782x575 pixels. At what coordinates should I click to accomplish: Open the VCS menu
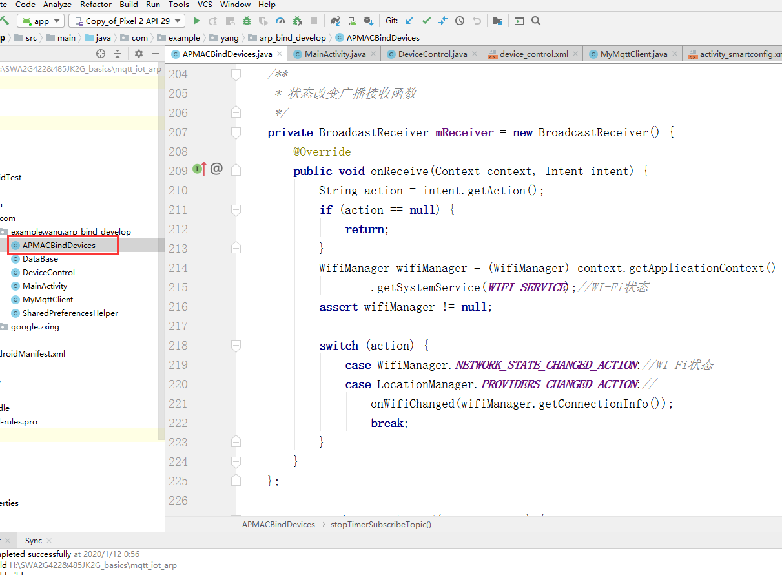click(x=205, y=5)
